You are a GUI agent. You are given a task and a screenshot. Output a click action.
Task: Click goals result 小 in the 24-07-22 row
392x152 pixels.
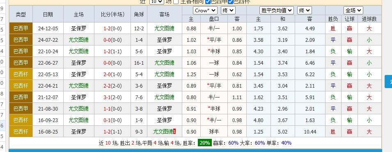369,40
